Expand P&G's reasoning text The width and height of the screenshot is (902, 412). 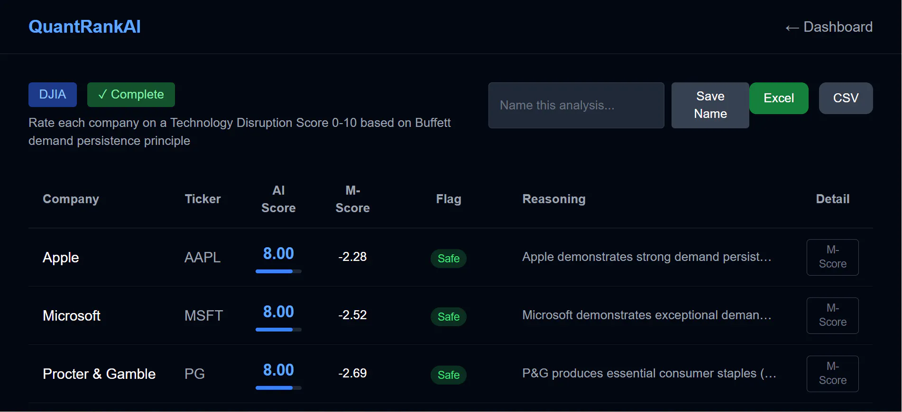point(649,373)
